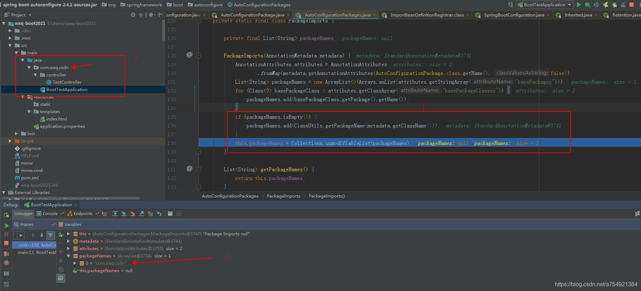The height and width of the screenshot is (291, 641).
Task: Expand the .mvn folder
Action: (10, 38)
